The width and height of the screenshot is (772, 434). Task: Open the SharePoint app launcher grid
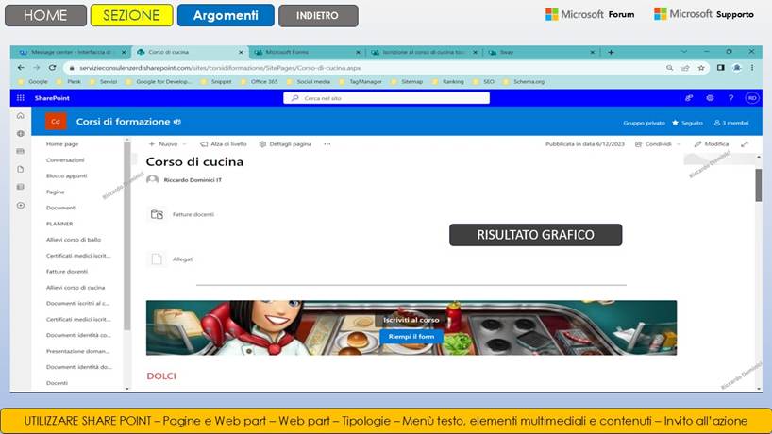pos(21,97)
